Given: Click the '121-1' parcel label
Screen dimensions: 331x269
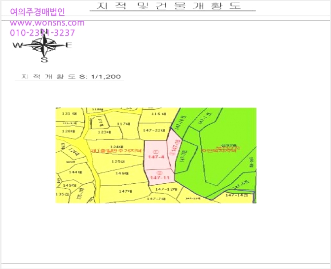Looking at the screenshot, I should [70, 123].
